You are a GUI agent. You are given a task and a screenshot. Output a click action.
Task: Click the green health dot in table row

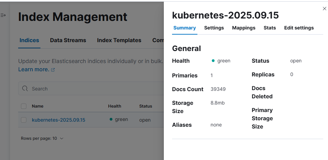click(111, 120)
